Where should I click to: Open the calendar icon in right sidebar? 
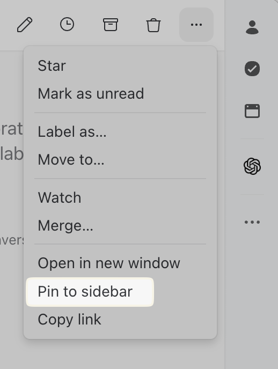[x=252, y=111]
